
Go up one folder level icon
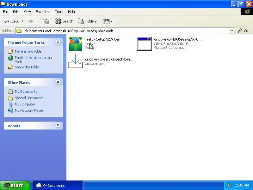pyautogui.click(x=46, y=21)
